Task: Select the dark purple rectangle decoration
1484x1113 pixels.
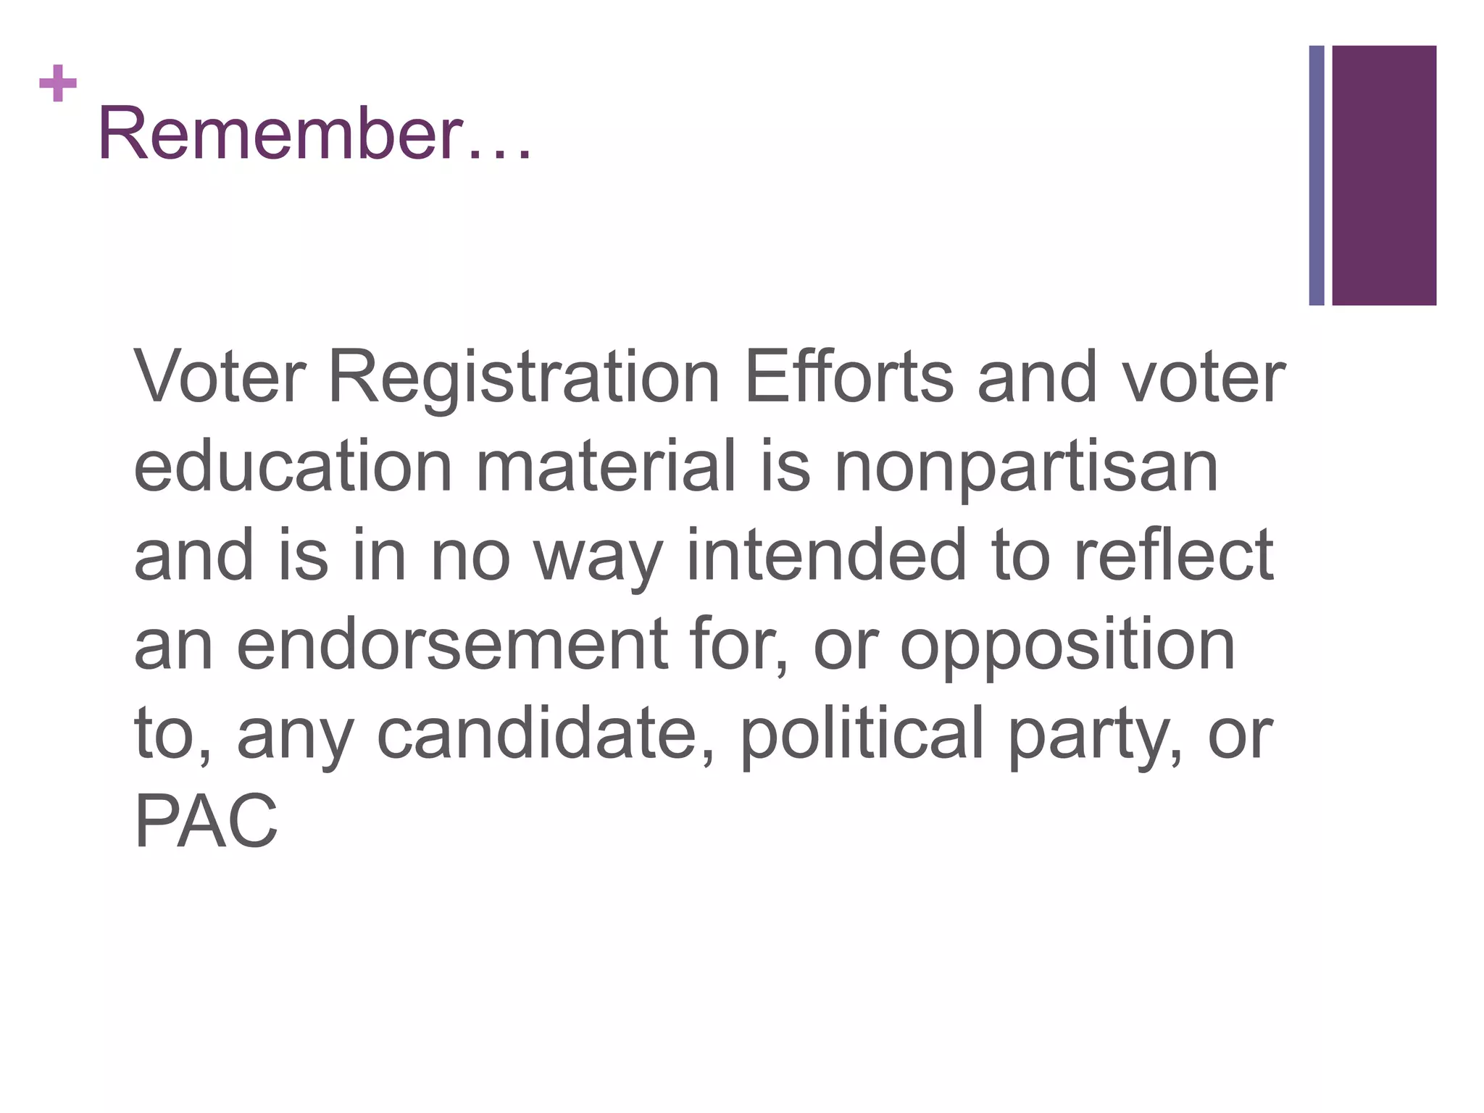Action: click(x=1384, y=175)
